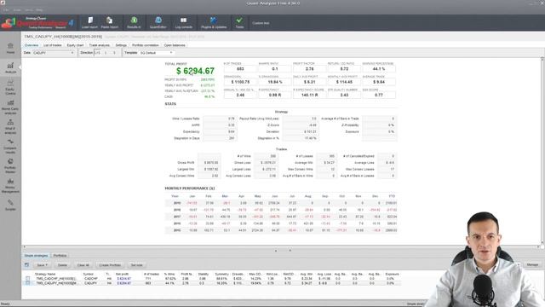Switch to the Single strategies tab
Image resolution: width=545 pixels, height=307 pixels.
tap(36, 256)
